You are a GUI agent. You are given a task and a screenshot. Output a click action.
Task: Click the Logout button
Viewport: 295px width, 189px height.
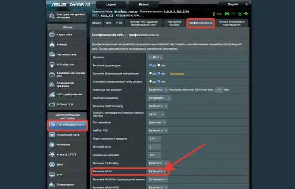click(111, 4)
